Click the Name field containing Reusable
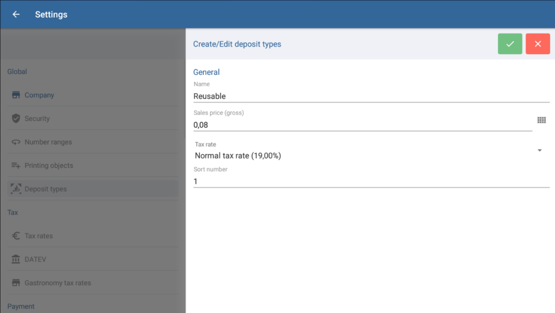Image resolution: width=555 pixels, height=313 pixels. pyautogui.click(x=371, y=96)
